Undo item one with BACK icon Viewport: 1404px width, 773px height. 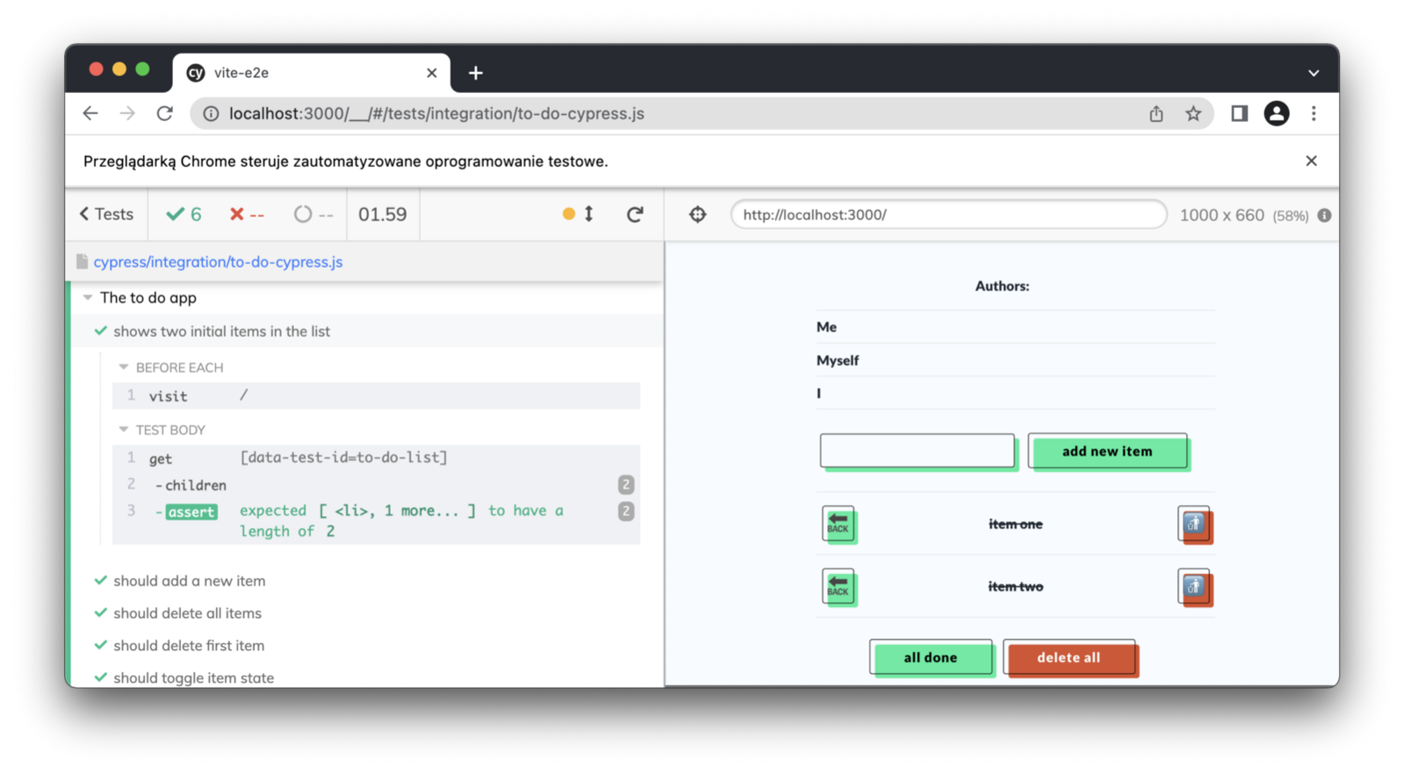coord(839,525)
